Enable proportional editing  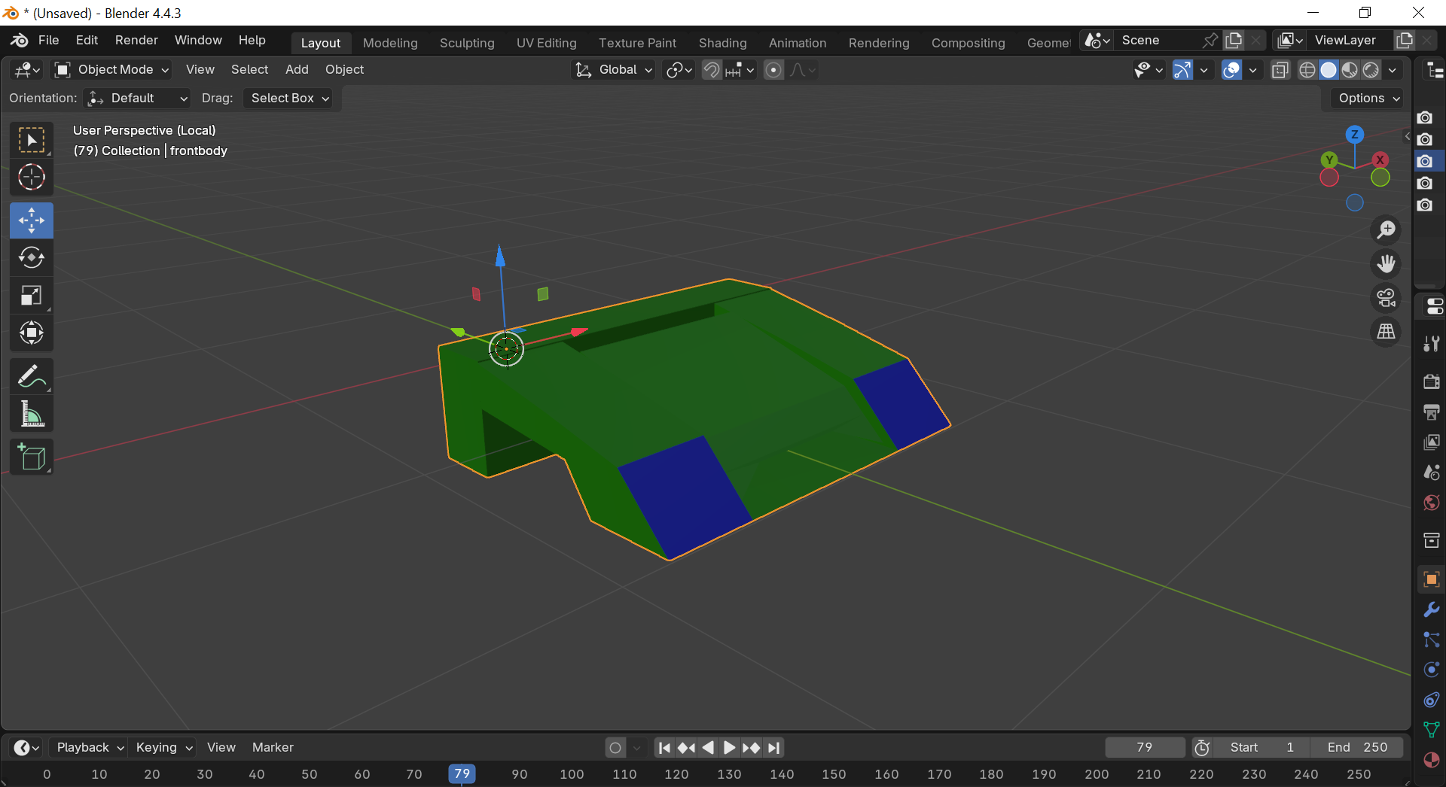773,70
